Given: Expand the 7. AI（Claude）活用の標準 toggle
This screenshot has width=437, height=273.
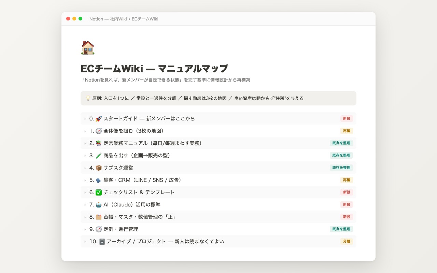Looking at the screenshot, I should point(85,205).
